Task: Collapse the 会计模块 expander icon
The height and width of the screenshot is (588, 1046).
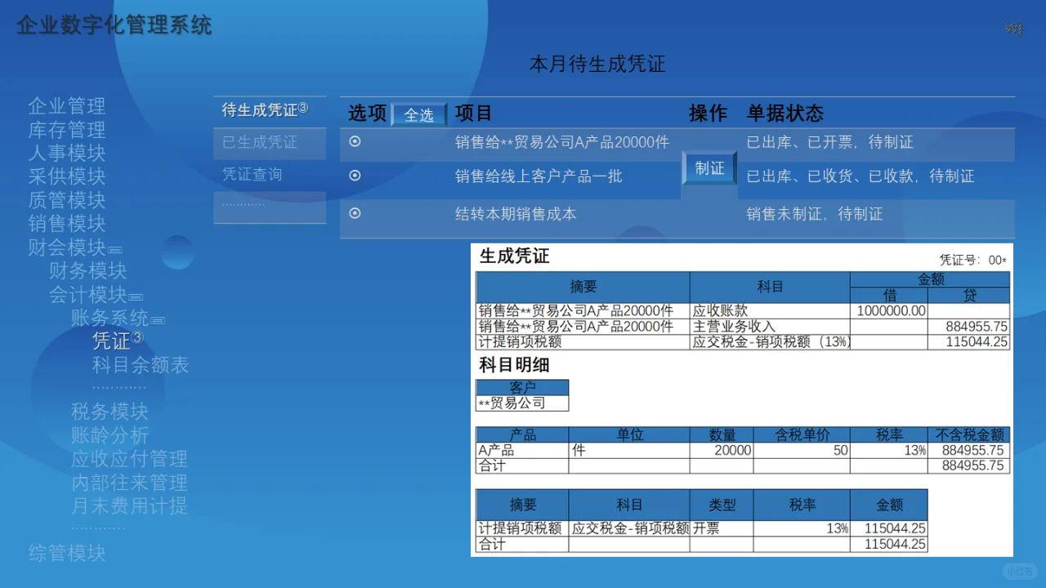Action: (136, 297)
